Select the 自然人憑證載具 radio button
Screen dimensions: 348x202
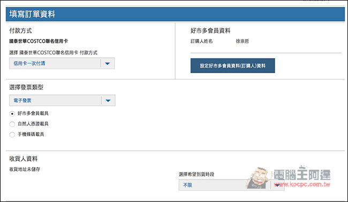[x=12, y=124]
